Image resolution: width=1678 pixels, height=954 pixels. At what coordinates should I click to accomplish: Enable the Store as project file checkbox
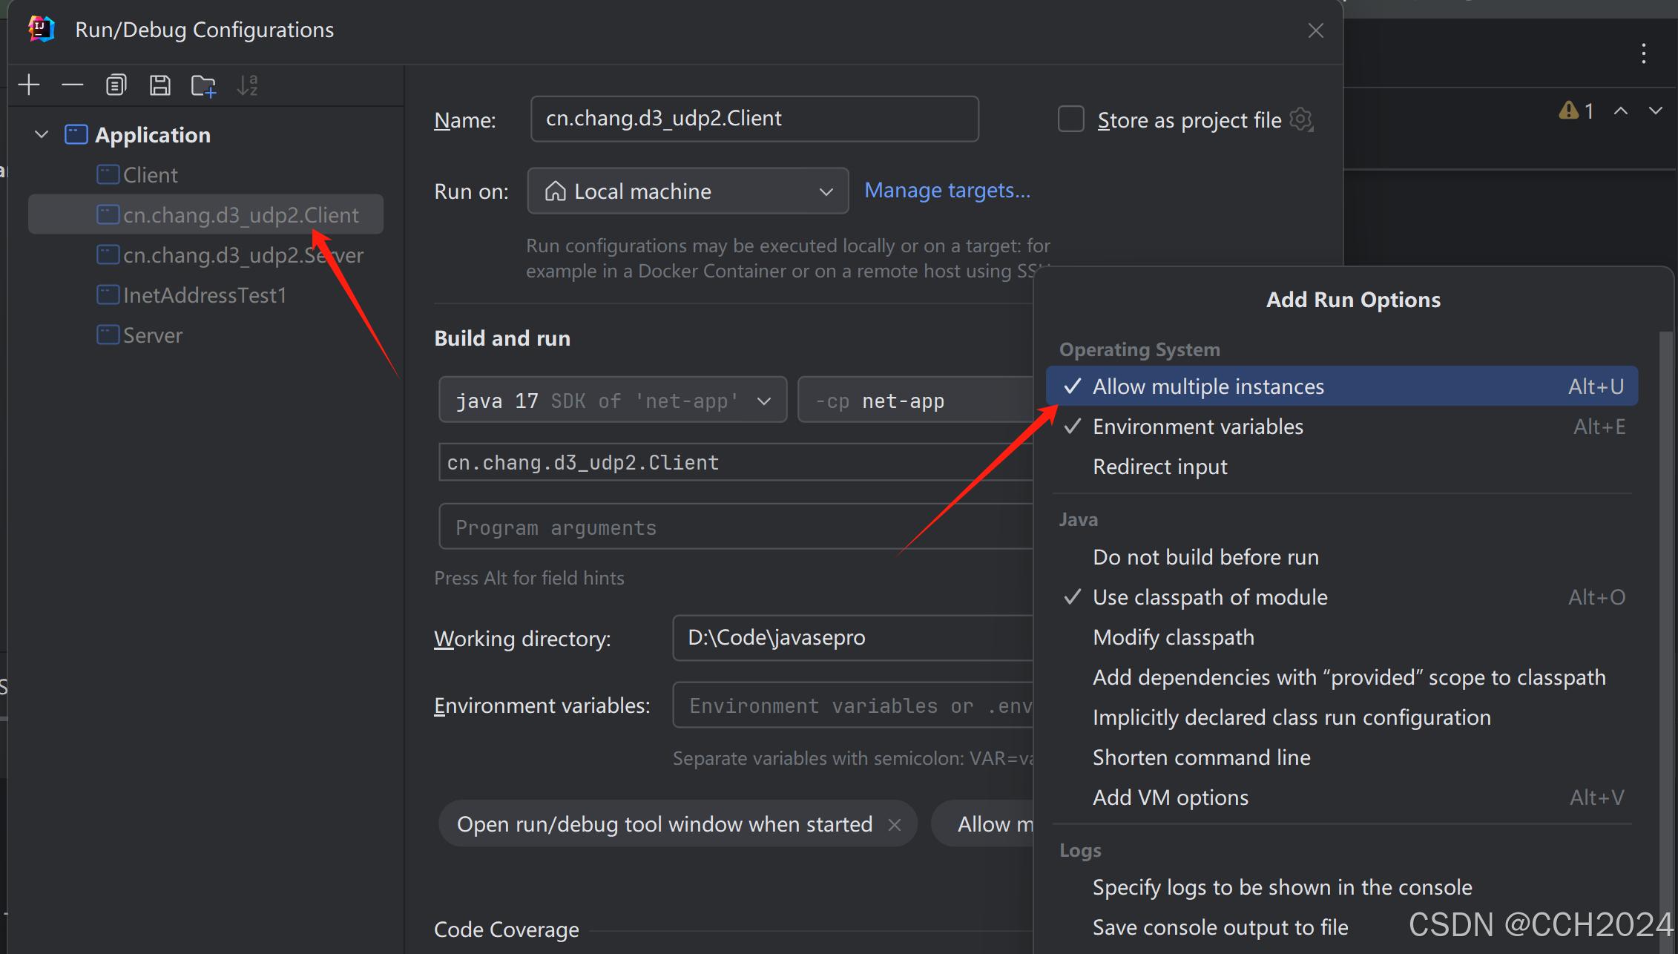click(x=1070, y=119)
